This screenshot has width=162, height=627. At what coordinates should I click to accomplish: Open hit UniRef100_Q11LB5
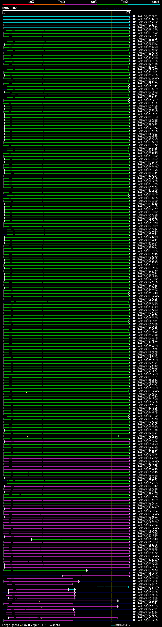[145, 30]
